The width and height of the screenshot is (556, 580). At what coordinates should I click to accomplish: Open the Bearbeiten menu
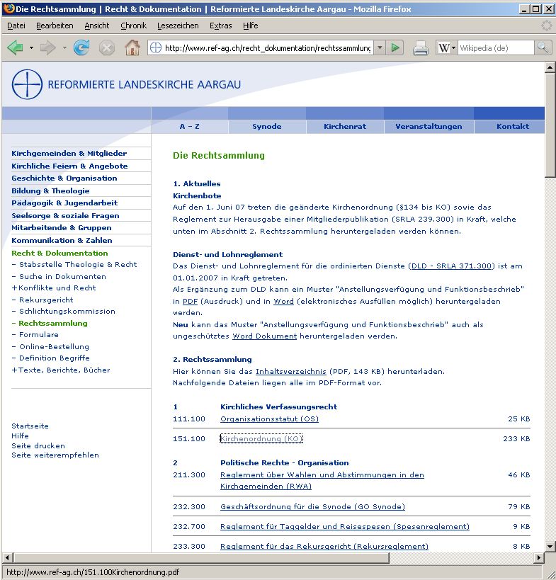click(x=55, y=25)
